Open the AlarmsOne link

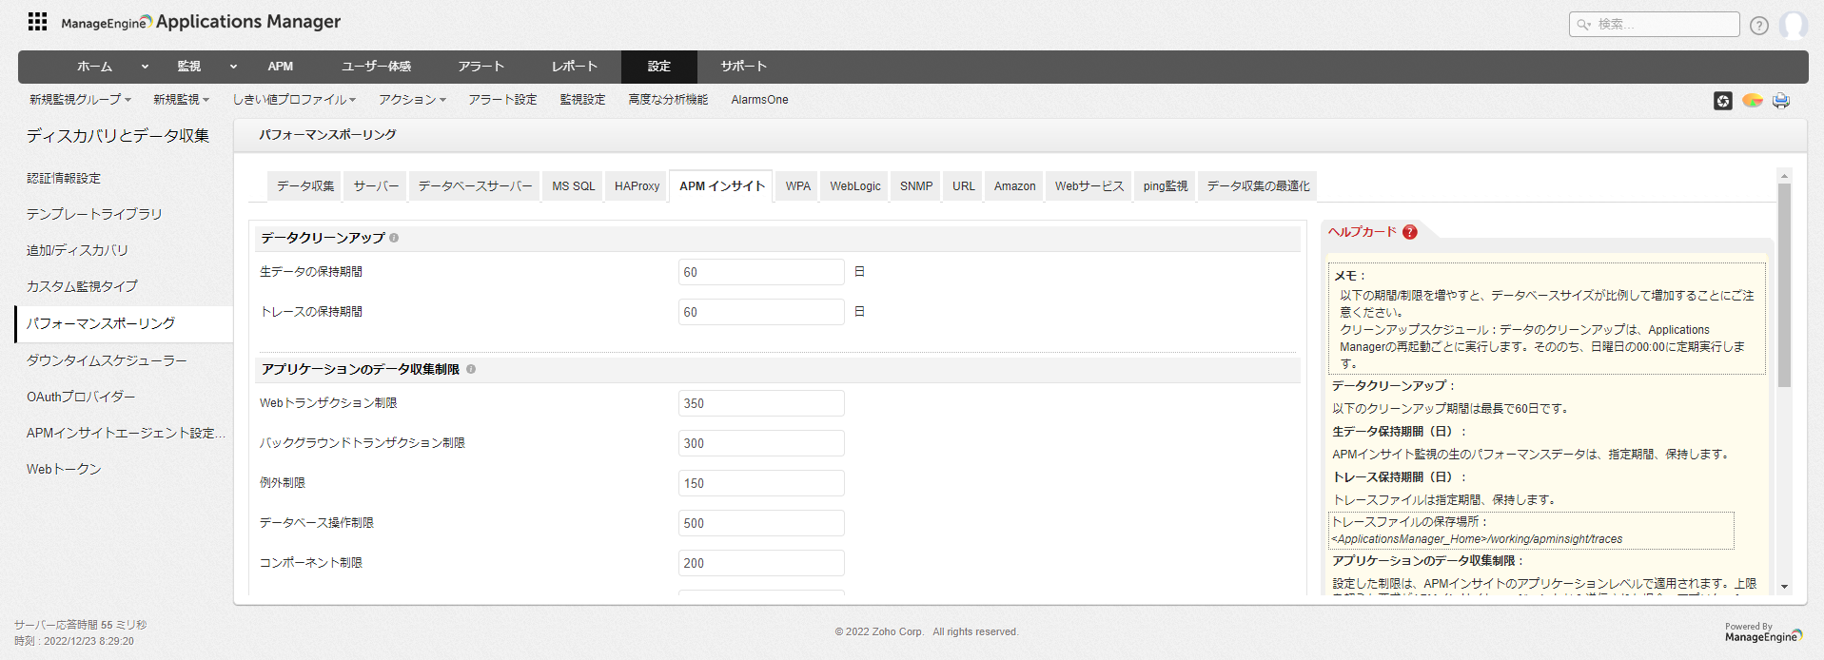point(759,100)
